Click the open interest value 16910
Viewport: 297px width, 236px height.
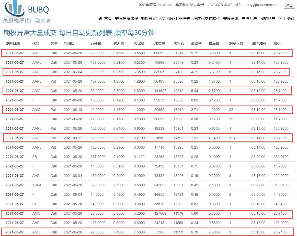178,110
